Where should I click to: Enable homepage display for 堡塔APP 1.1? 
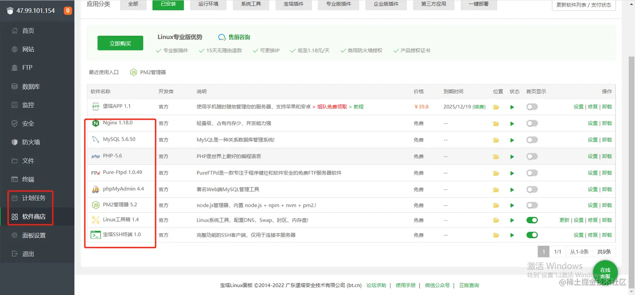click(x=532, y=107)
